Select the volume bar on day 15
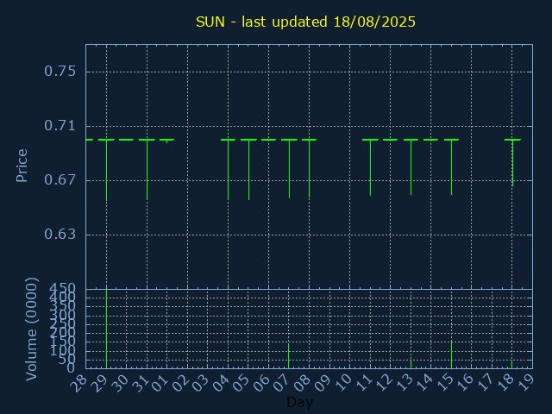 (x=451, y=355)
